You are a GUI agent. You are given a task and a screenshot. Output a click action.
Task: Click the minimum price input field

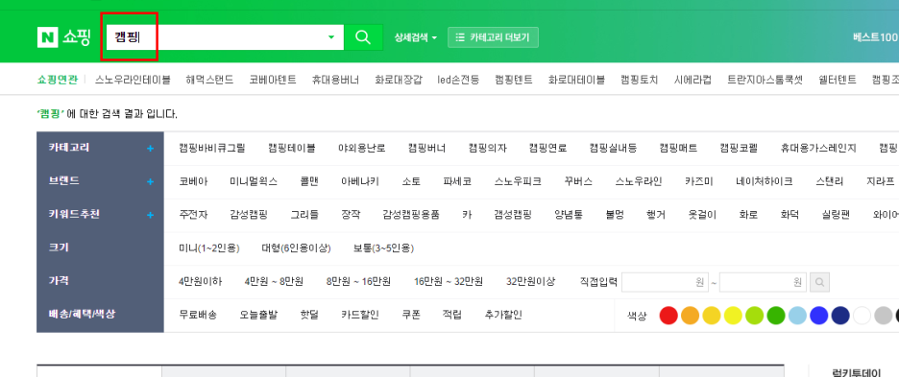pos(665,282)
